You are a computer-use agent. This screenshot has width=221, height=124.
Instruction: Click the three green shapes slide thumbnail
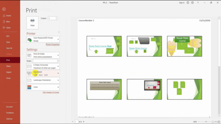point(184,89)
